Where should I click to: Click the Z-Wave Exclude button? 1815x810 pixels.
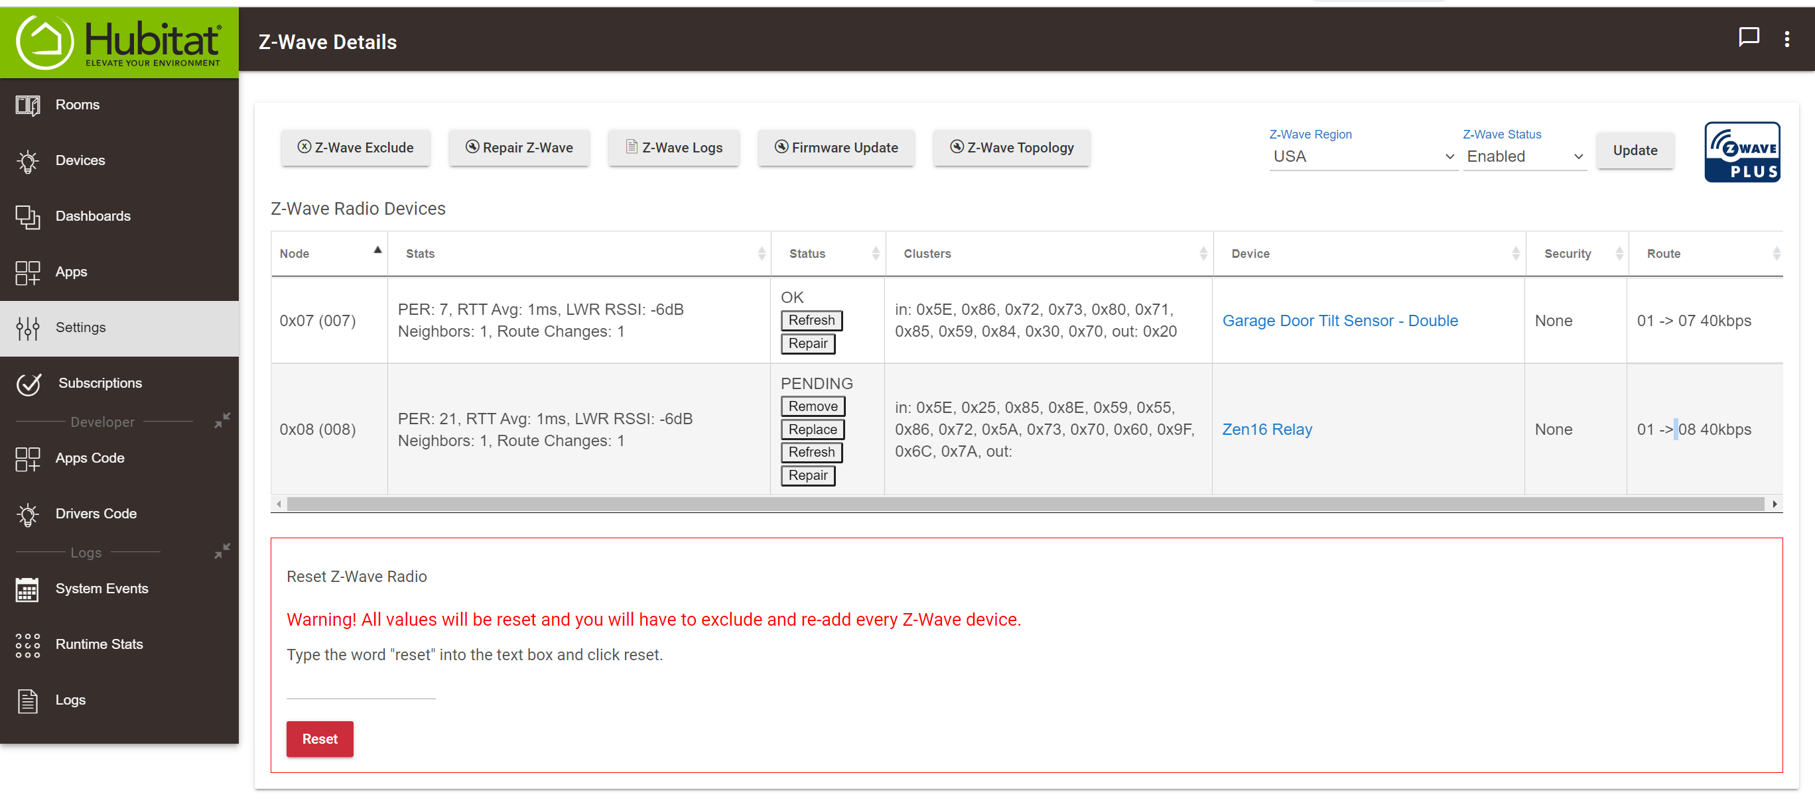[355, 147]
